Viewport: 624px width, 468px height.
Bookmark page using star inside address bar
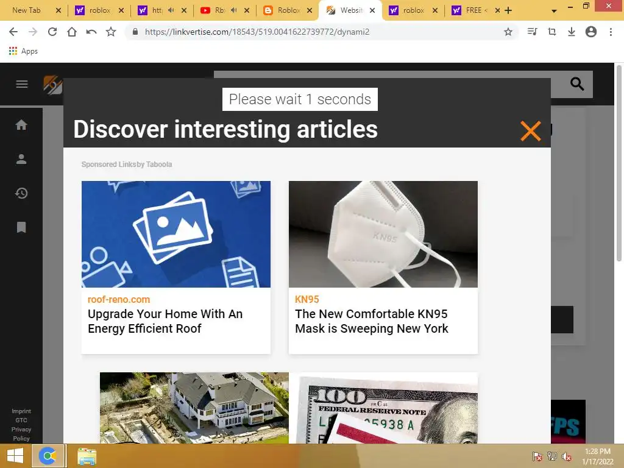click(508, 32)
